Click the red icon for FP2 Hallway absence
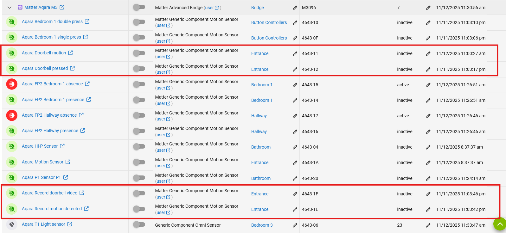The image size is (506, 233). [x=12, y=115]
